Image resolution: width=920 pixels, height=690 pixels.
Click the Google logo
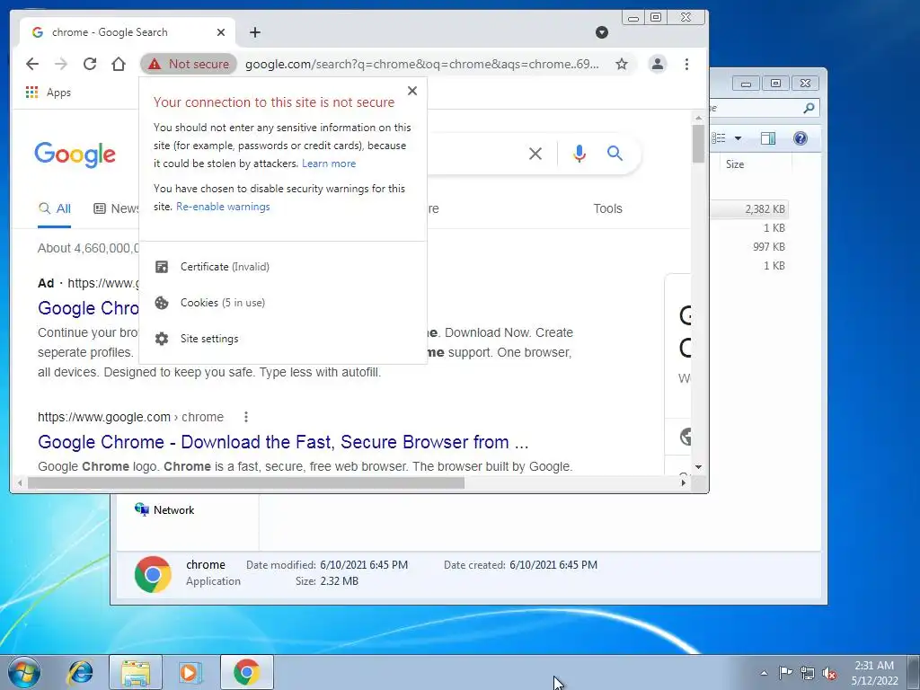75,155
